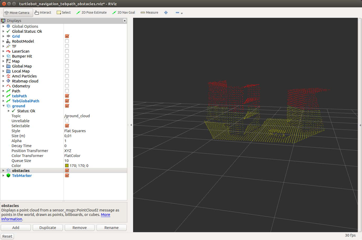Enable the RobotModel display checkbox

[67, 41]
